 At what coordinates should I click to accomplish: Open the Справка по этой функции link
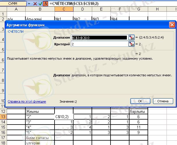click(27, 101)
